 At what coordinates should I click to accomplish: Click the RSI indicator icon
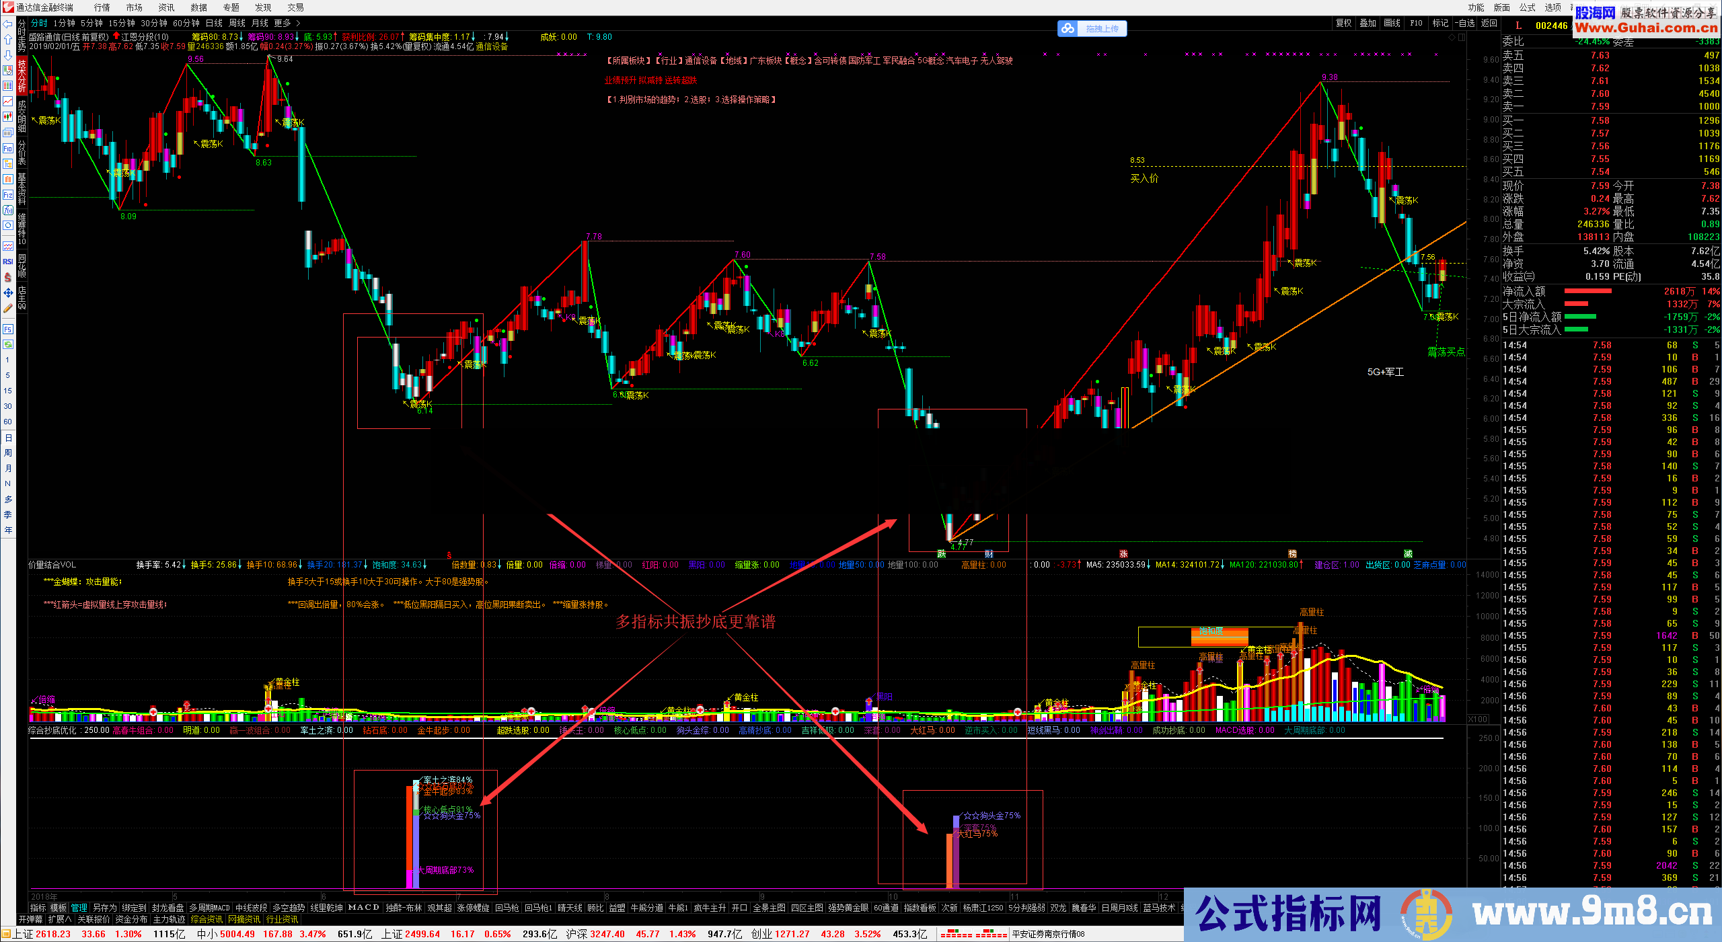point(8,262)
